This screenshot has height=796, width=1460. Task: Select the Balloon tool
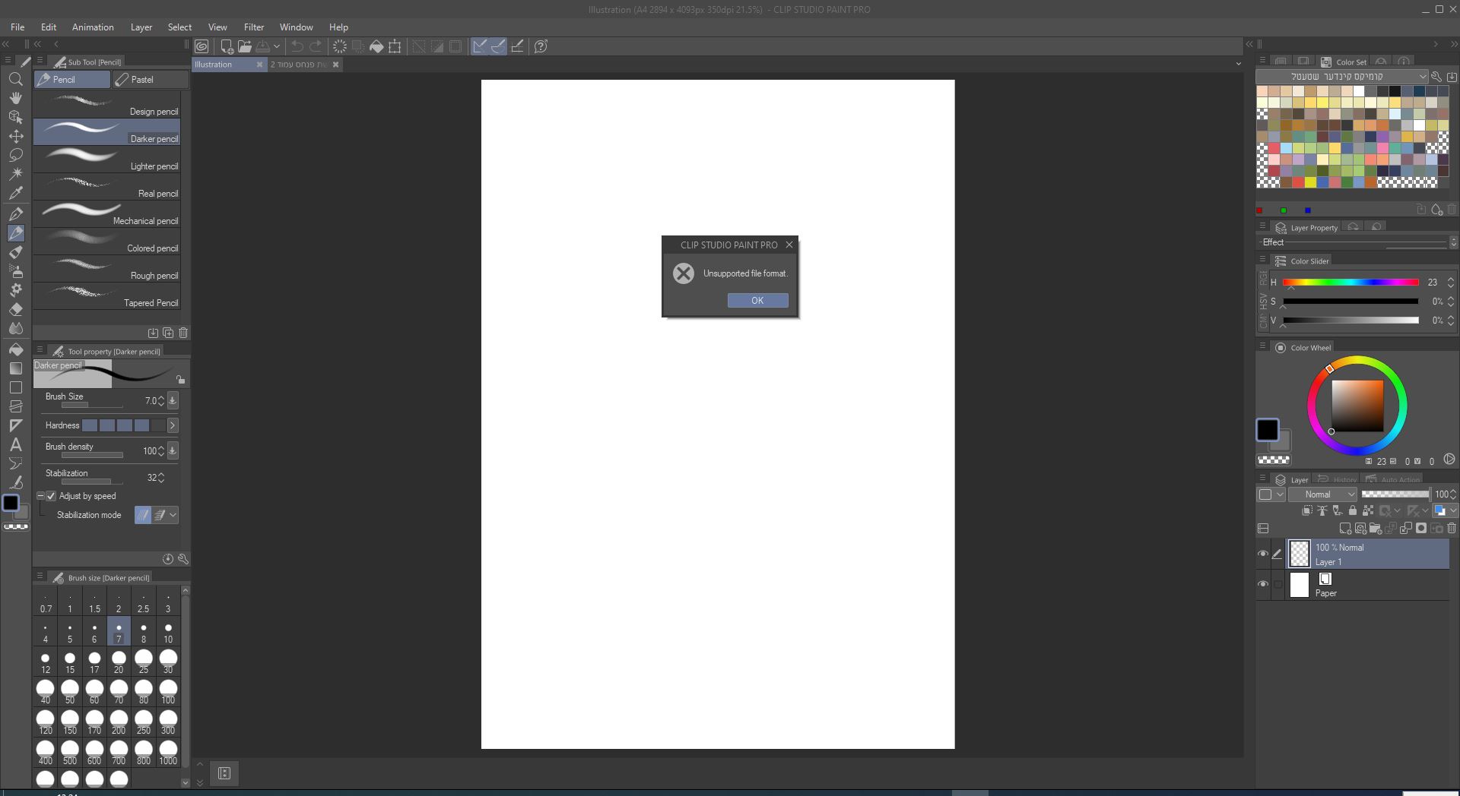pyautogui.click(x=15, y=463)
